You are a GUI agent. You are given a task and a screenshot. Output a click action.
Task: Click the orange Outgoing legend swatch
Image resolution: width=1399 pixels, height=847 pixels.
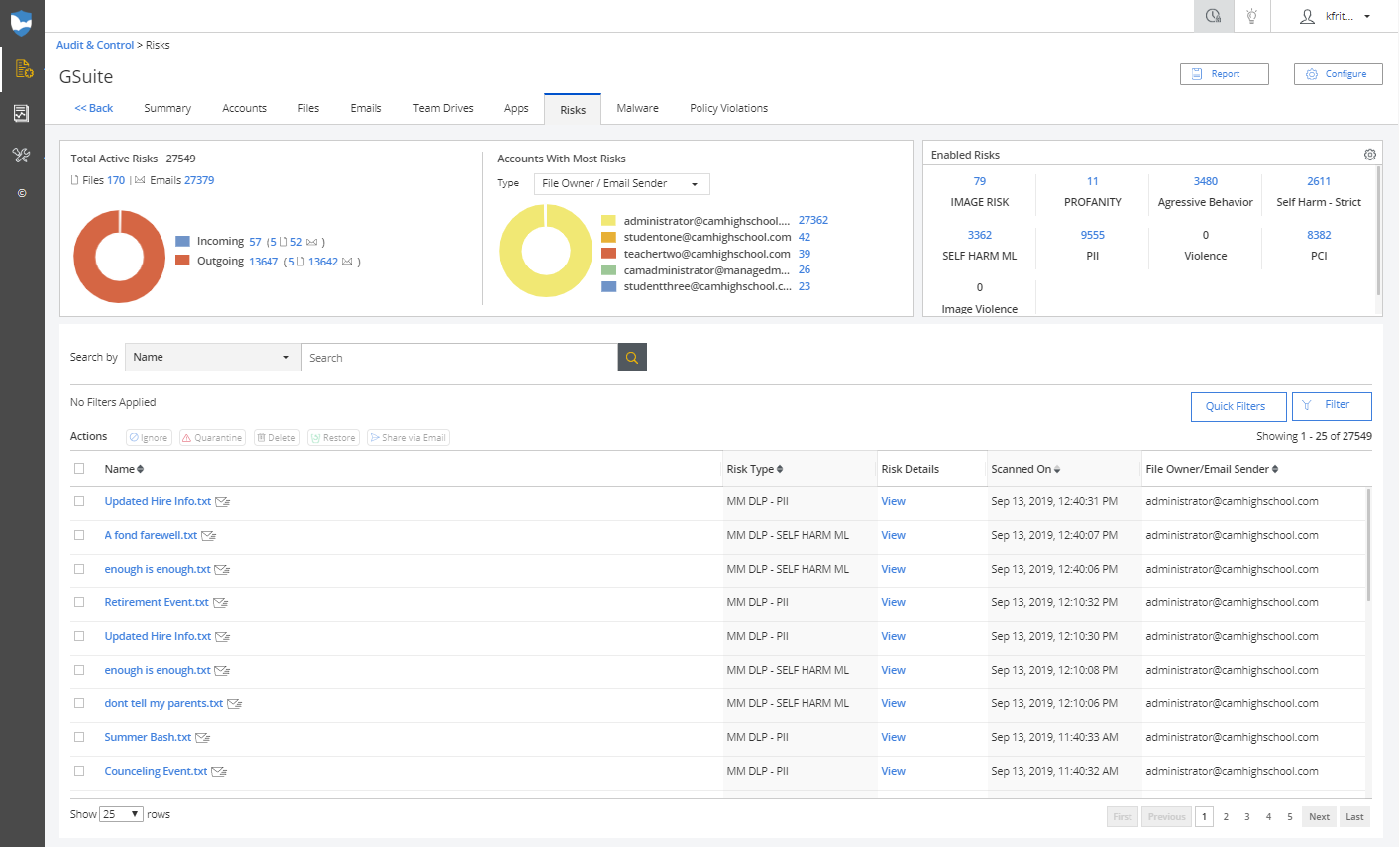point(182,261)
